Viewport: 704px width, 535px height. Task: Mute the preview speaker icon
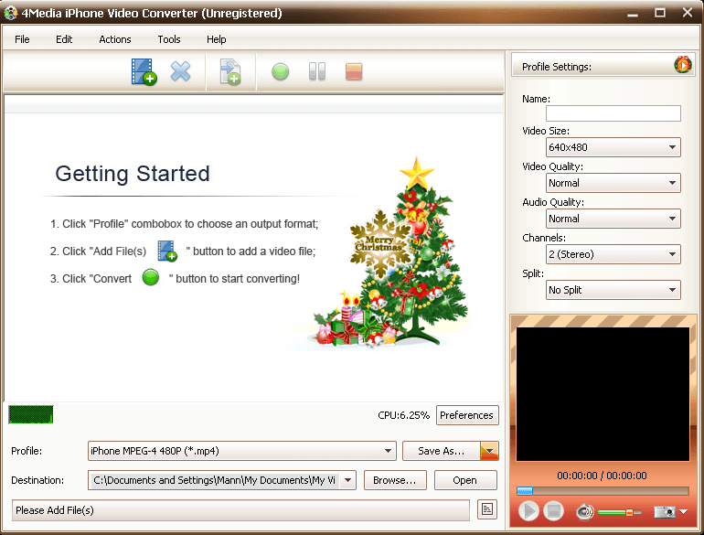[x=584, y=511]
